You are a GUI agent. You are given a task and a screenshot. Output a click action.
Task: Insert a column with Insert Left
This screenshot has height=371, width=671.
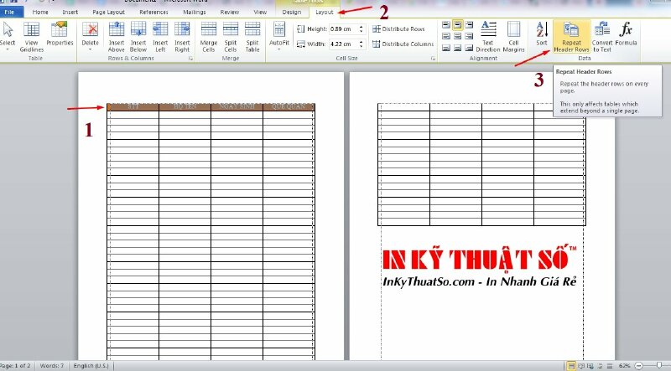tap(160, 37)
